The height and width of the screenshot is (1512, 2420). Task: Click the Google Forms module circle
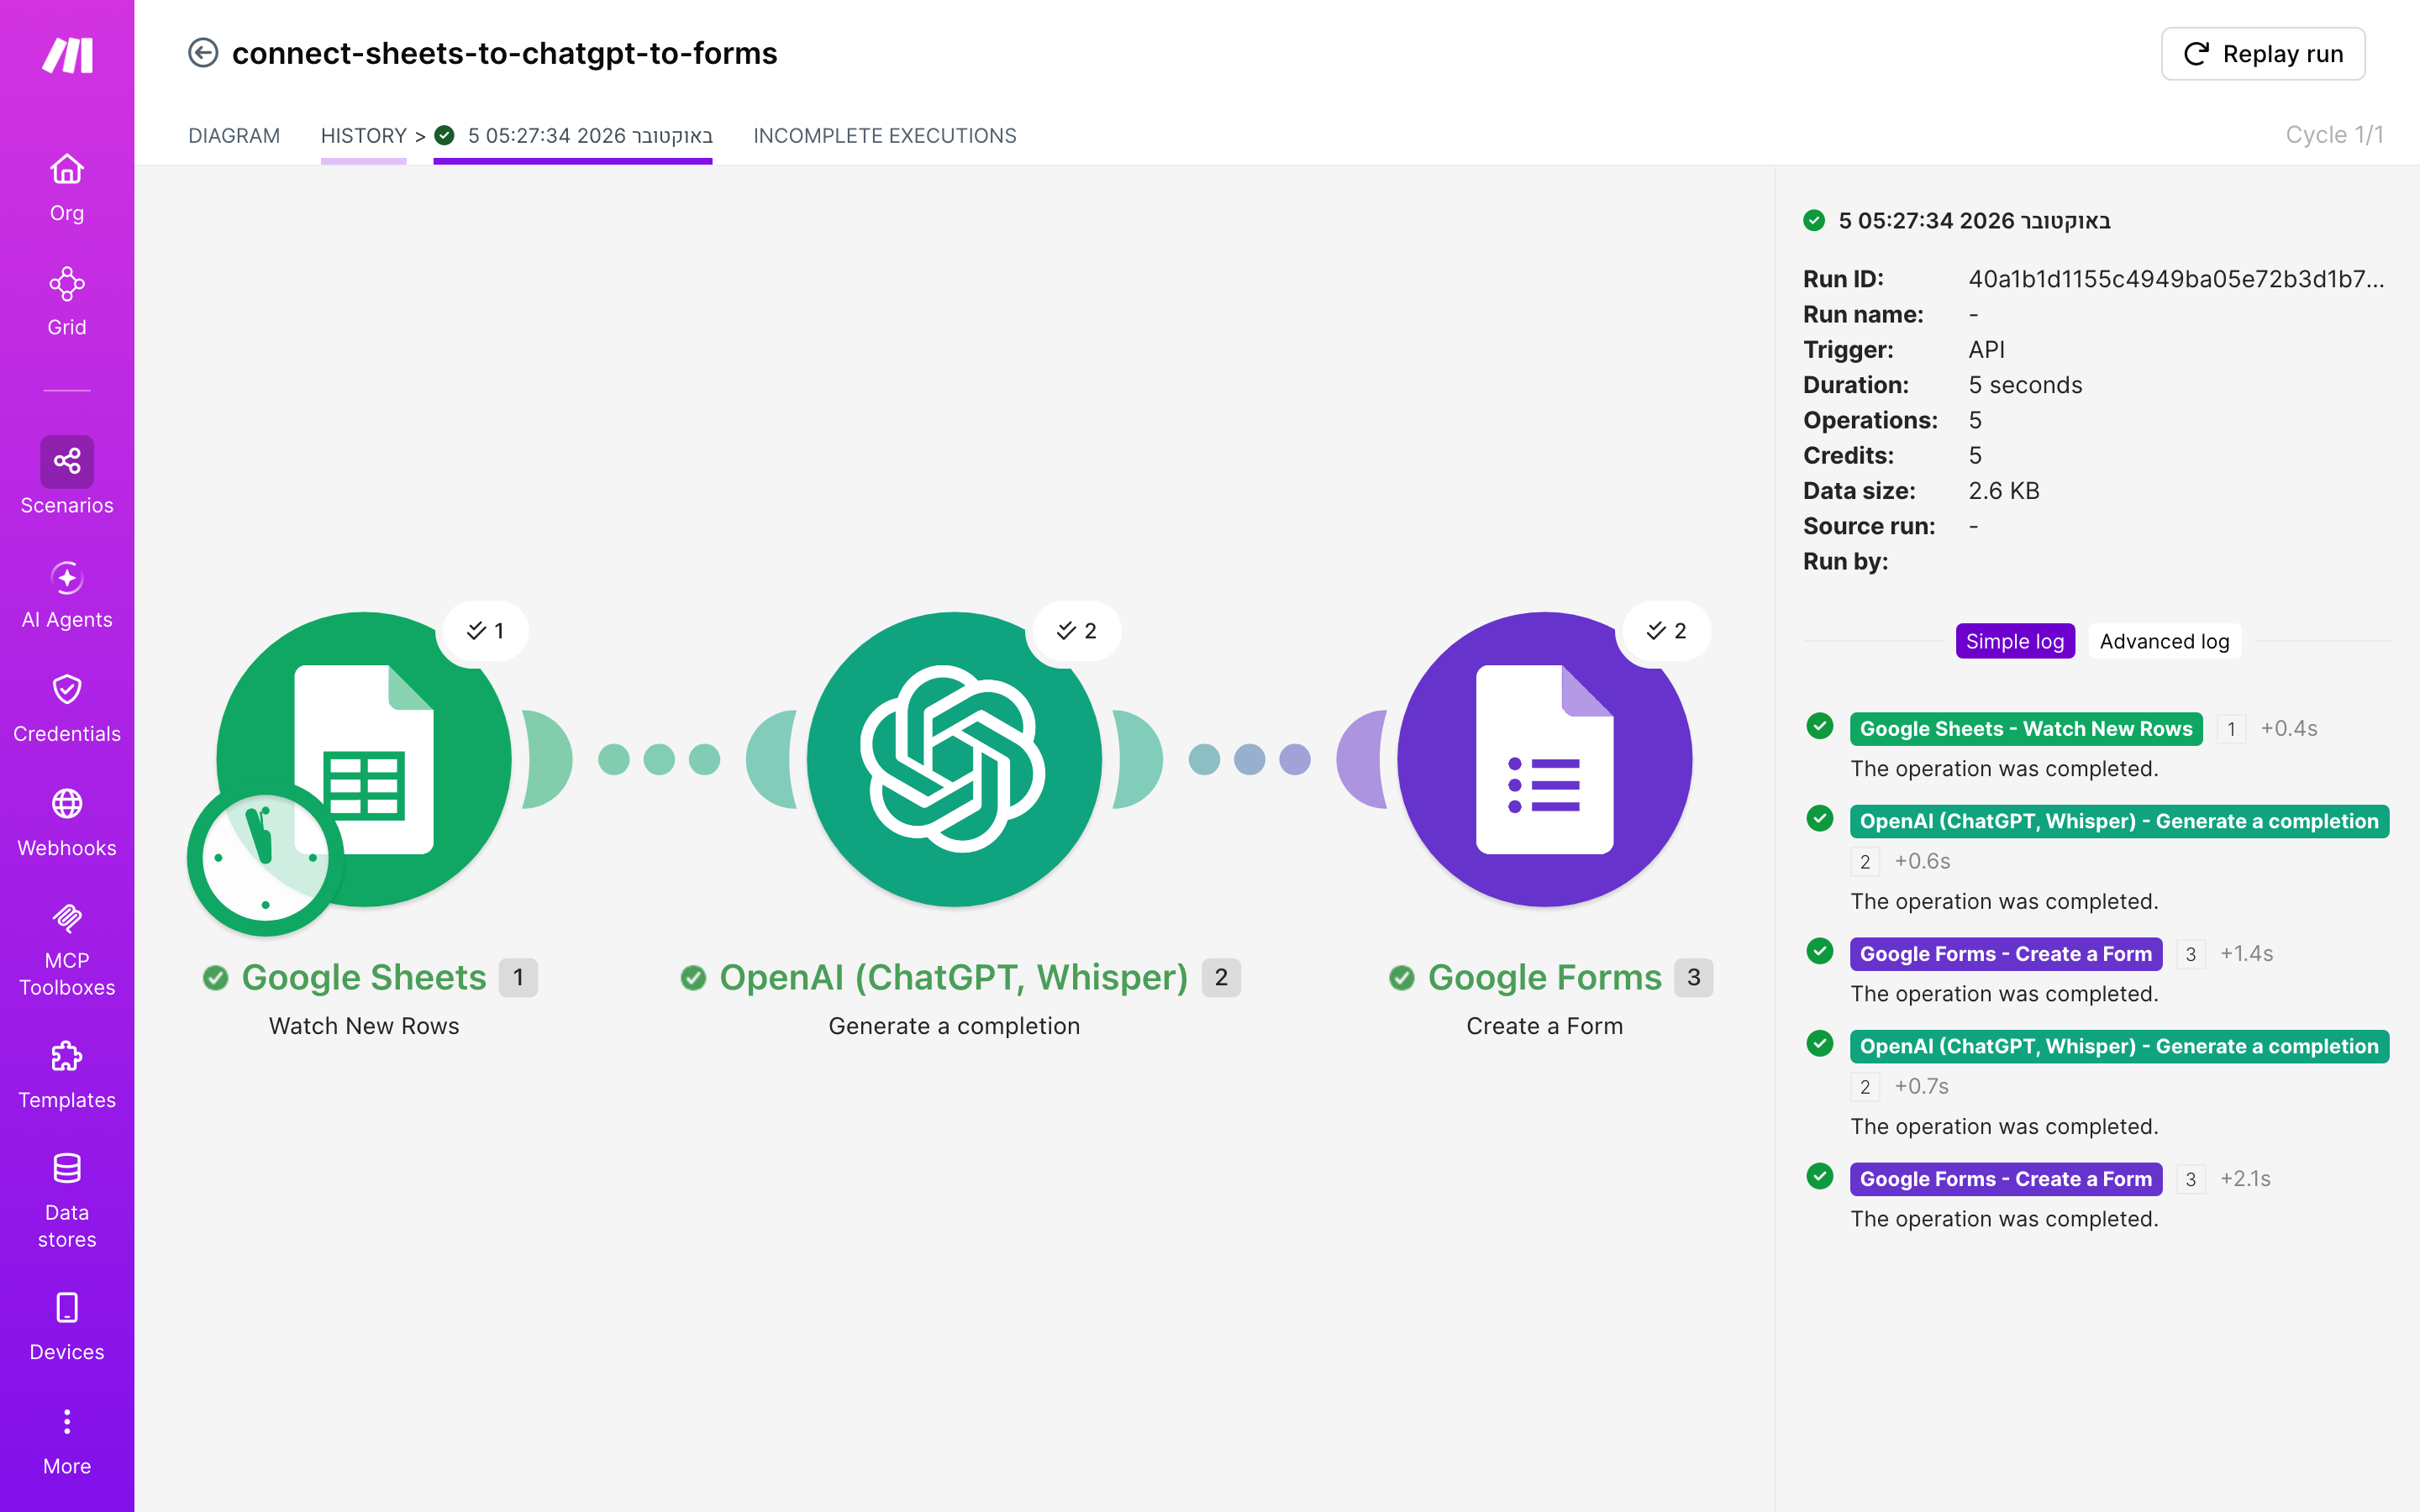coord(1544,759)
